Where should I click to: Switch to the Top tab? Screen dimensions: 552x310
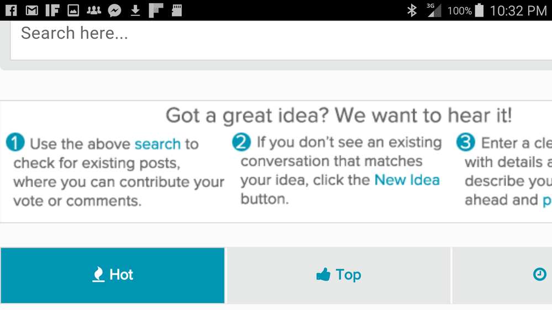[x=339, y=275]
